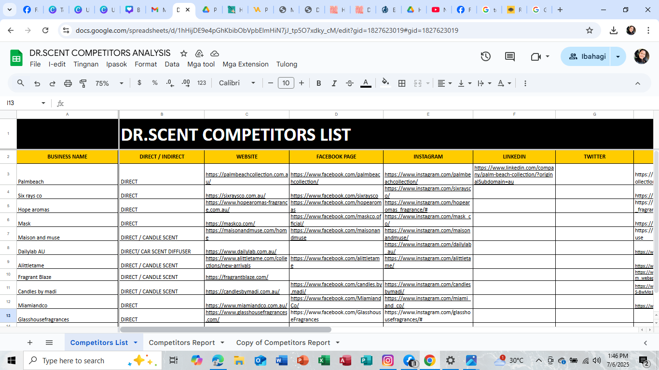This screenshot has width=659, height=370.
Task: Format as percent
Action: [155, 83]
